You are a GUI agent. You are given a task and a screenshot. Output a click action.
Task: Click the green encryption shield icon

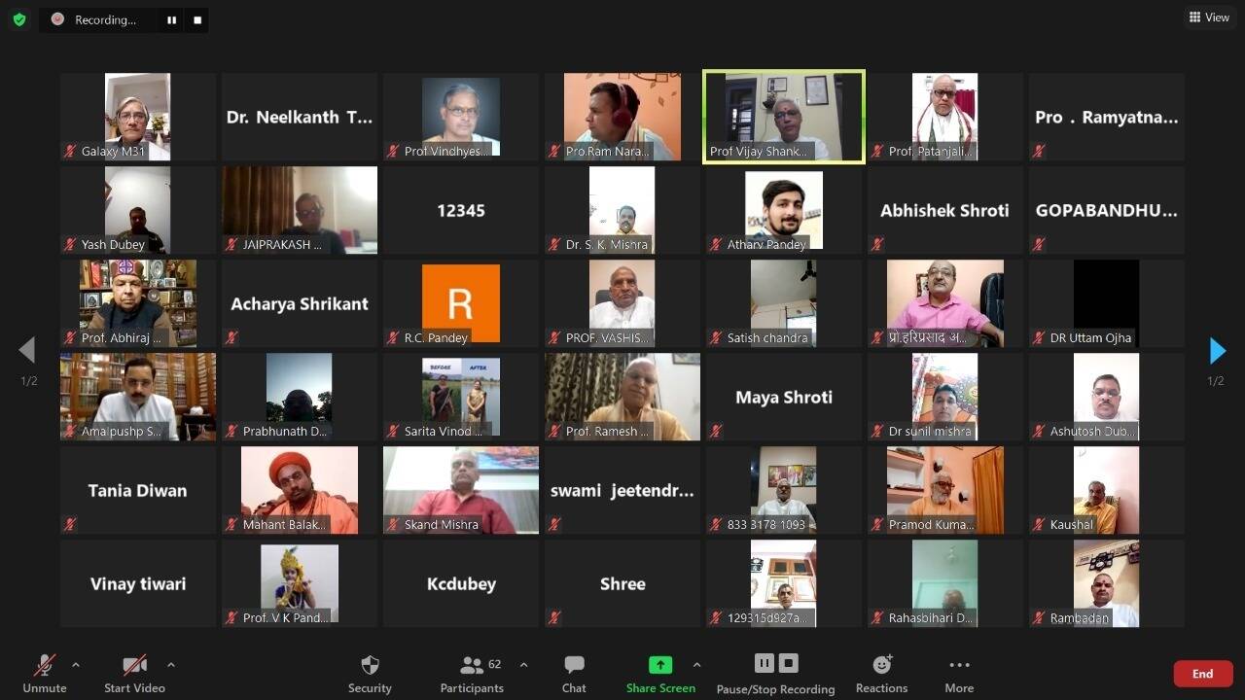(x=19, y=19)
